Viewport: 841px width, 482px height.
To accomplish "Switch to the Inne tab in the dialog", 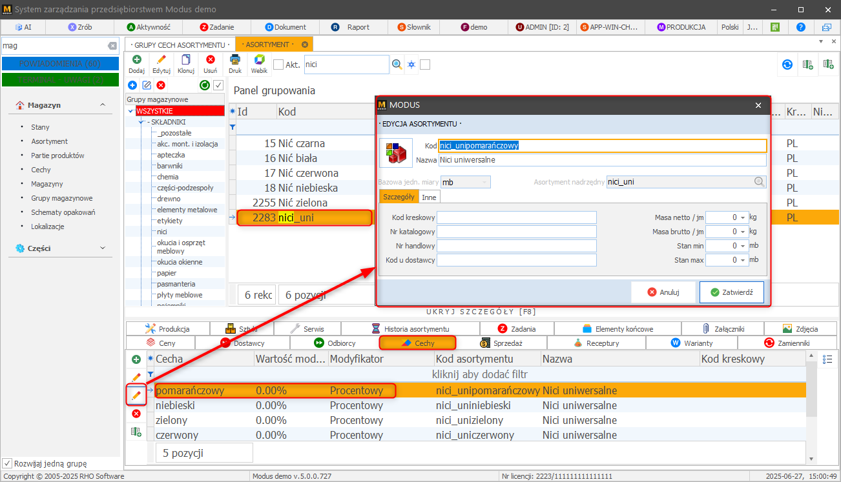I will pos(429,197).
